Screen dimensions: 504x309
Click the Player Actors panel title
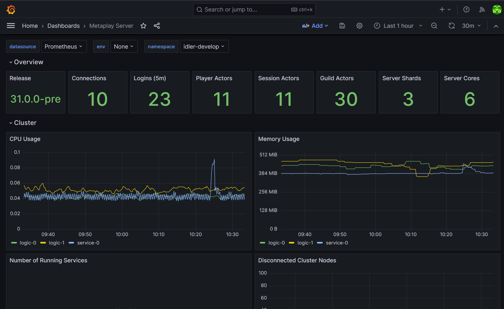214,78
